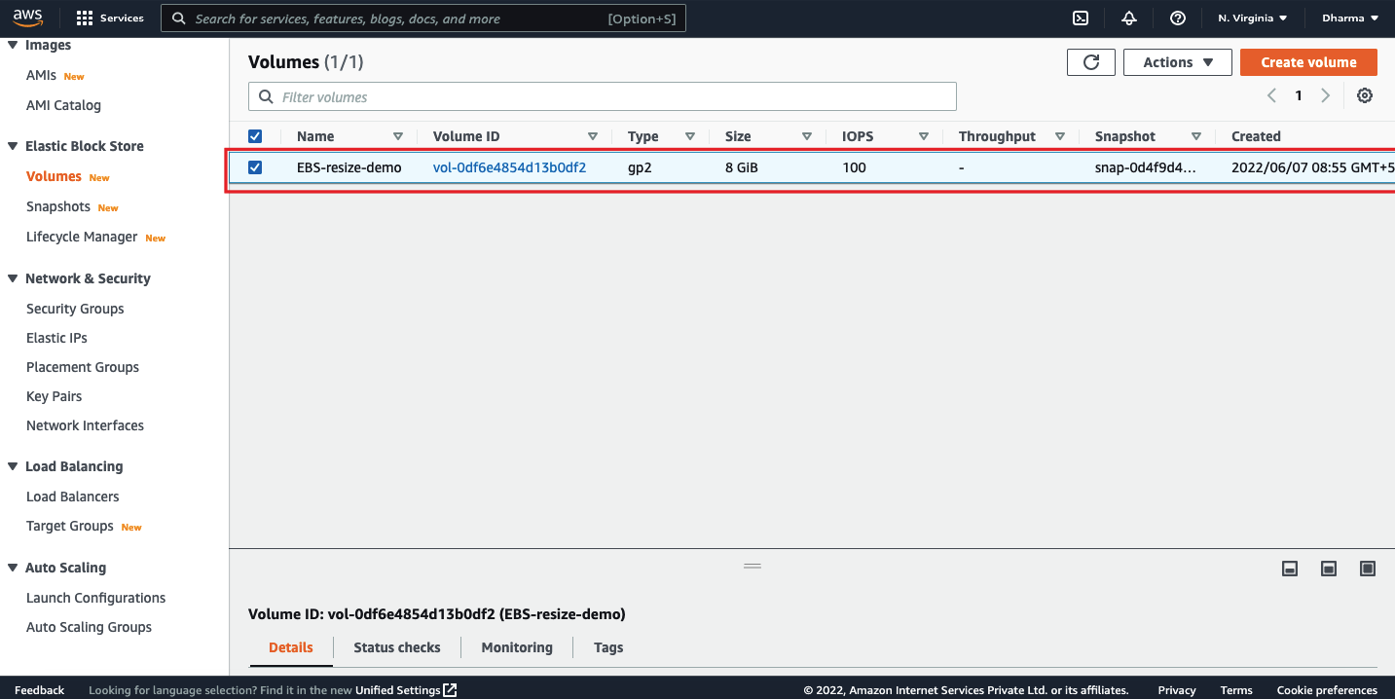Switch to the Status checks tab
1395x699 pixels.
coord(397,647)
